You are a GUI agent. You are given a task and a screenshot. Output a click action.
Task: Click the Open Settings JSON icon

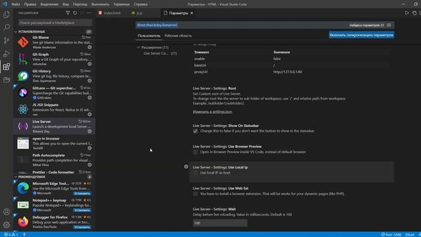pyautogui.click(x=414, y=13)
